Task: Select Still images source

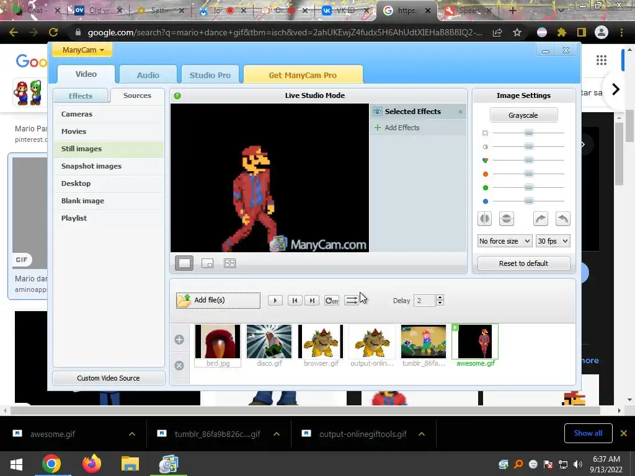Action: tap(109, 149)
